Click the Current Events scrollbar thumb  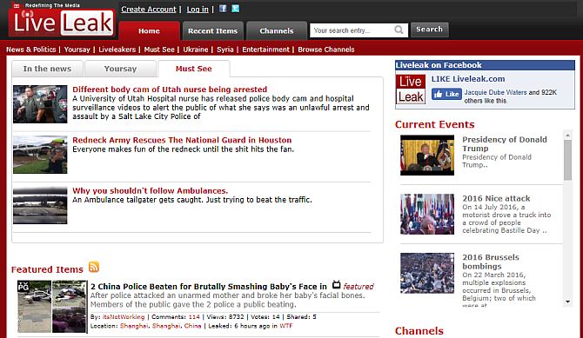567,160
